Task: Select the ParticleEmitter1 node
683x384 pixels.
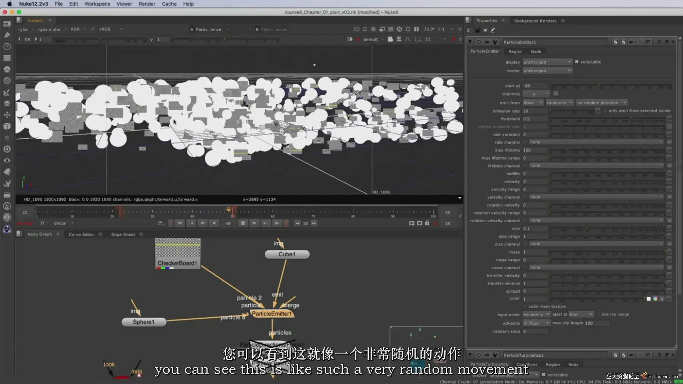Action: coord(272,314)
